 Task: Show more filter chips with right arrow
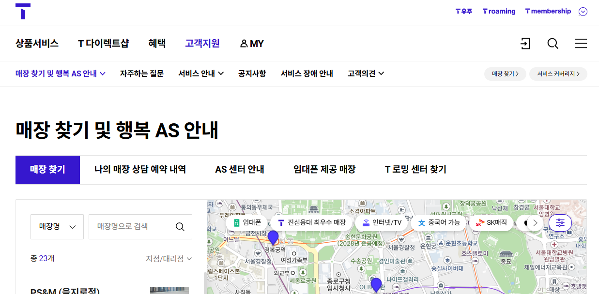point(535,223)
